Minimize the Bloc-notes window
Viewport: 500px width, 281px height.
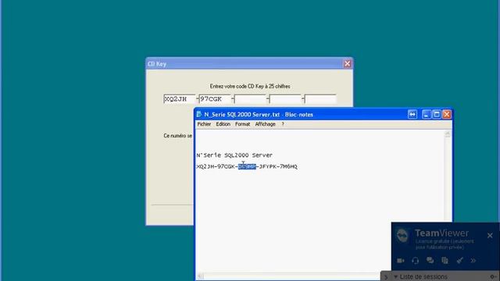[427, 115]
